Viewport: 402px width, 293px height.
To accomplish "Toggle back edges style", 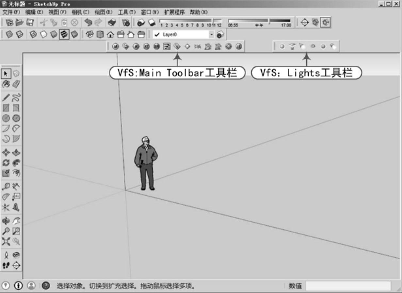I will pyautogui.click(x=20, y=34).
